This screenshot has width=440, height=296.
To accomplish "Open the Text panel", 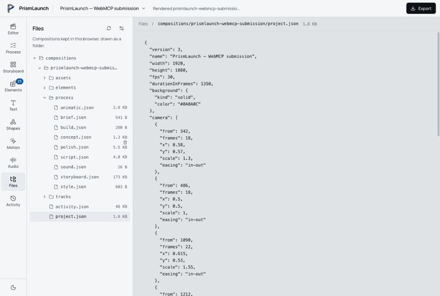I will [x=13, y=105].
